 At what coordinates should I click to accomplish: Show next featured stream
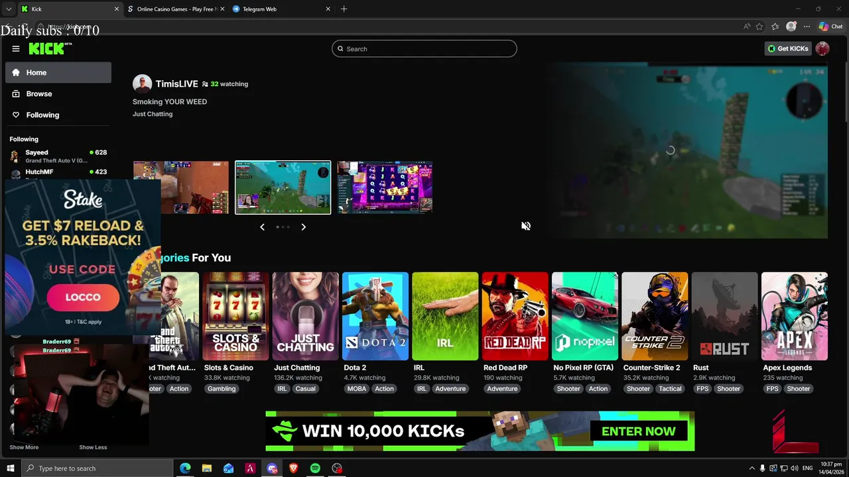[303, 227]
